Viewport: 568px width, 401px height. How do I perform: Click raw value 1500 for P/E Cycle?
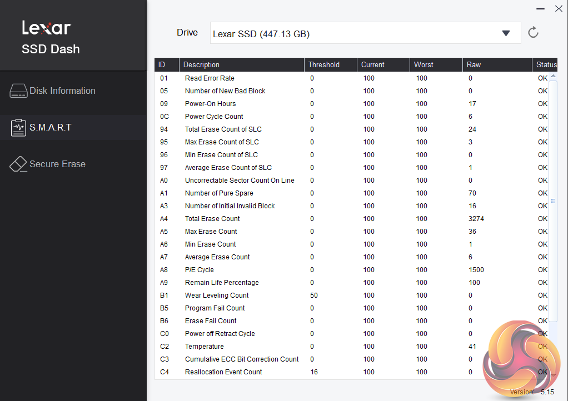pyautogui.click(x=476, y=270)
